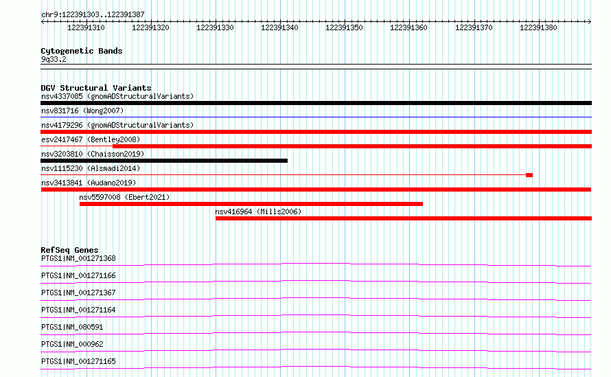This screenshot has width=611, height=377.
Task: Open transcript PTGS1|NM_001271164
Action: pyautogui.click(x=78, y=310)
